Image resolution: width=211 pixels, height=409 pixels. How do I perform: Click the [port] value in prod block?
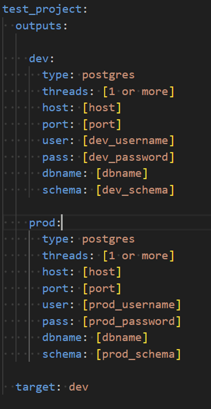102,288
